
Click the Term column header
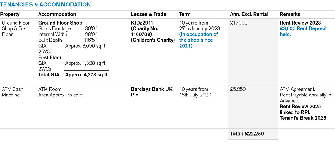click(x=185, y=14)
